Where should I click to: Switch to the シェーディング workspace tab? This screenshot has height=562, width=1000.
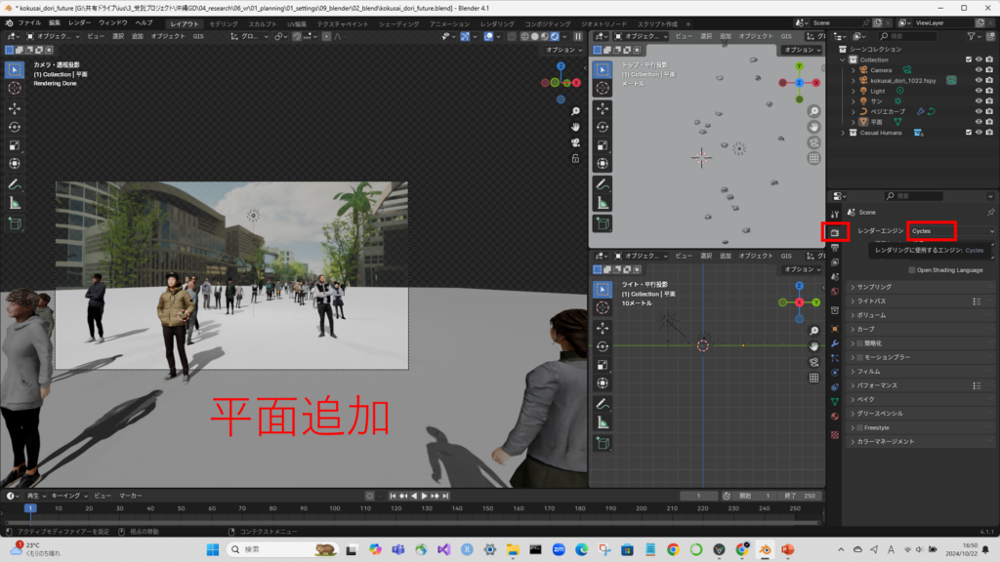398,22
